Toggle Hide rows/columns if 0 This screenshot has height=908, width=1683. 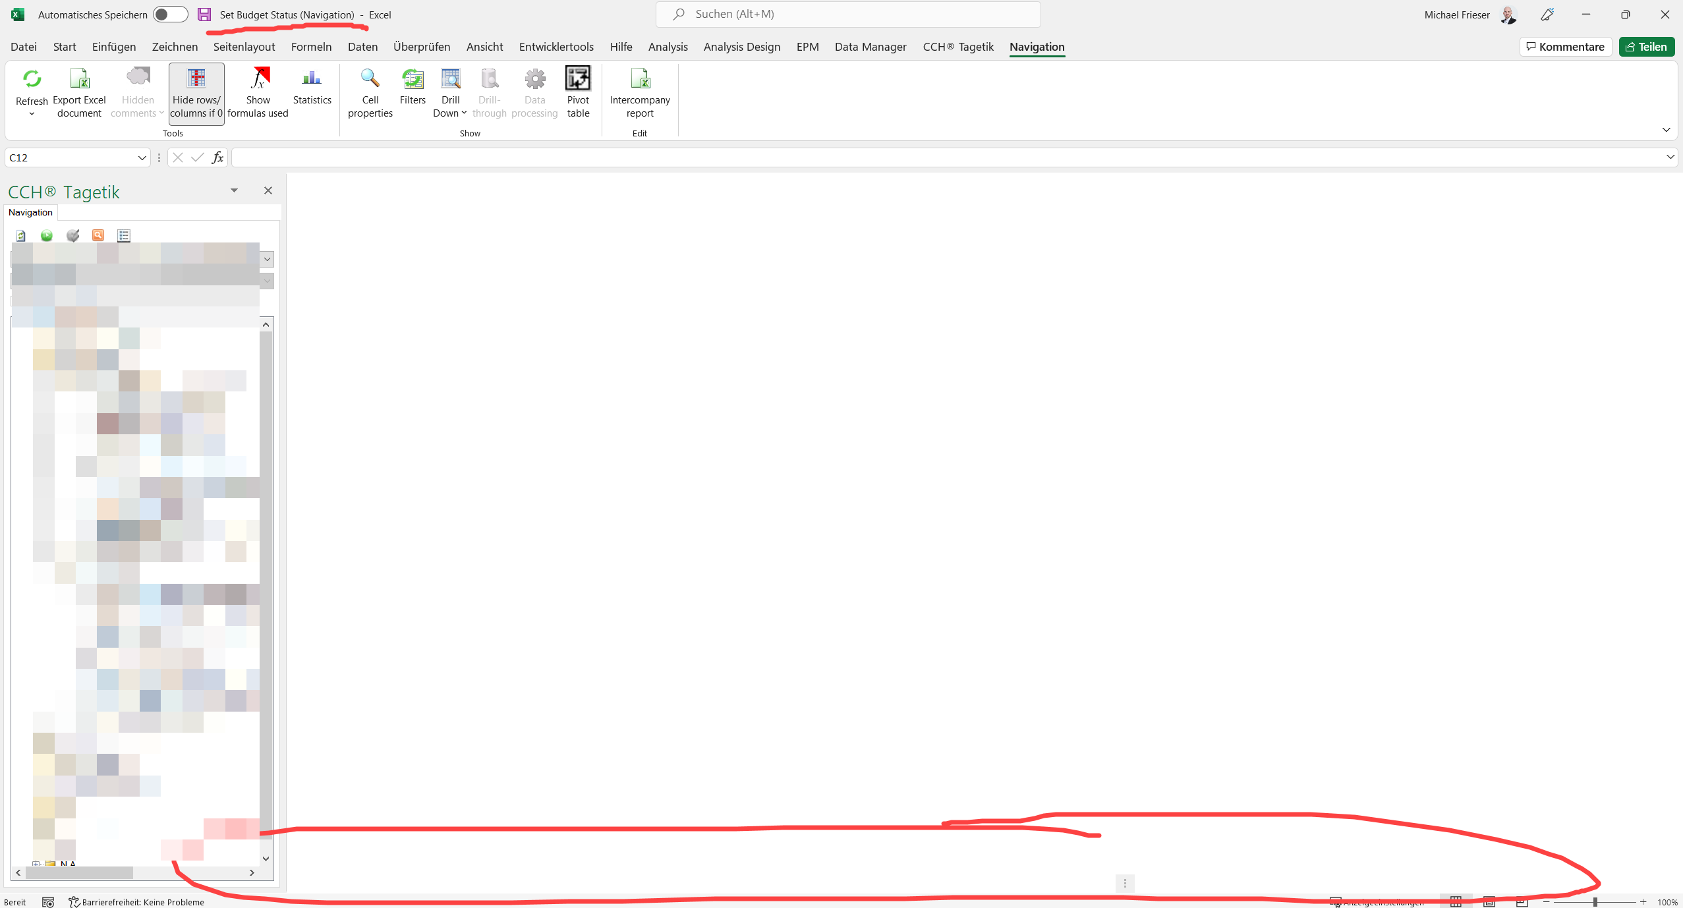click(x=196, y=92)
